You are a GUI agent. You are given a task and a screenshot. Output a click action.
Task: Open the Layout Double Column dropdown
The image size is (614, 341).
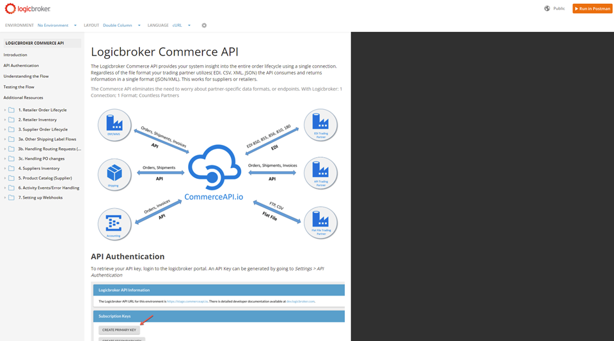[122, 26]
